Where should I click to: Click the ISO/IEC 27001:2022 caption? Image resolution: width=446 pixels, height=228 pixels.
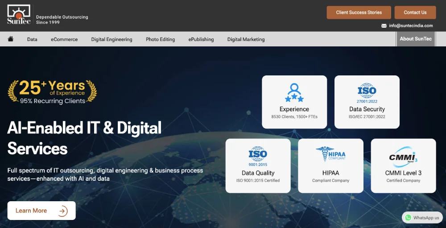click(367, 117)
